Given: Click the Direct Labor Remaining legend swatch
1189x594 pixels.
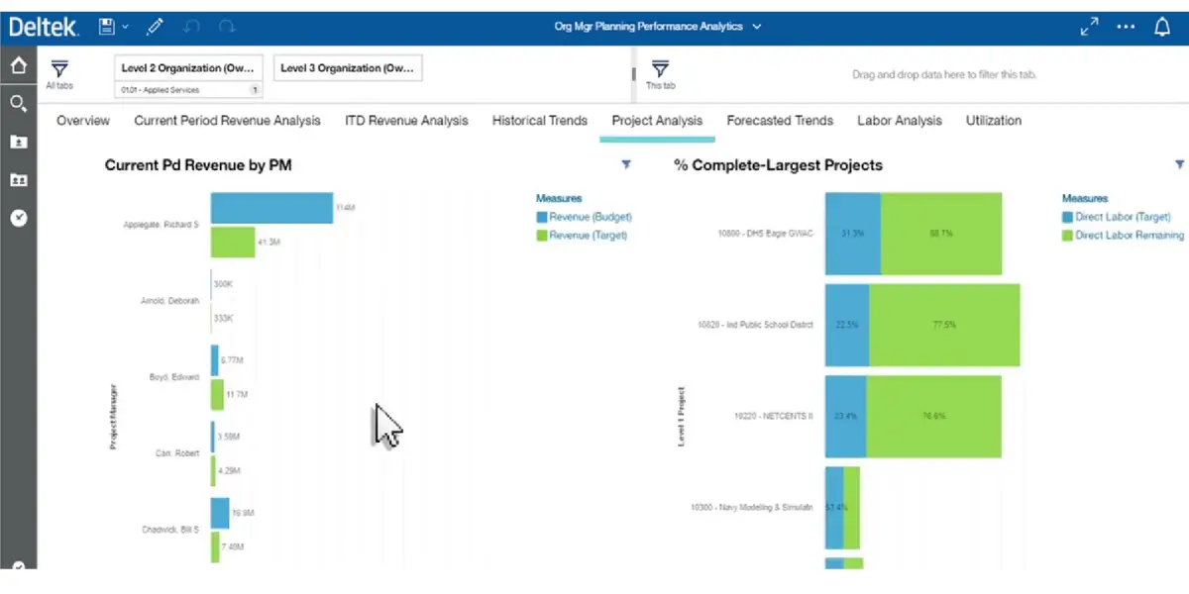Looking at the screenshot, I should tap(1067, 236).
